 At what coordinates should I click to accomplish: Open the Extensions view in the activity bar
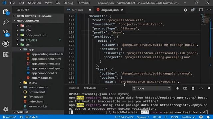click(x=6, y=55)
